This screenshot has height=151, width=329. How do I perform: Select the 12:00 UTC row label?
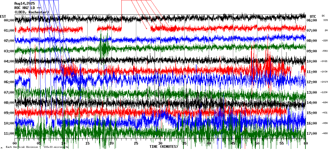point(312,82)
